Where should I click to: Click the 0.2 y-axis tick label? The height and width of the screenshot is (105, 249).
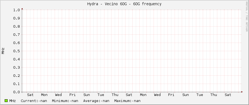click(x=16, y=76)
